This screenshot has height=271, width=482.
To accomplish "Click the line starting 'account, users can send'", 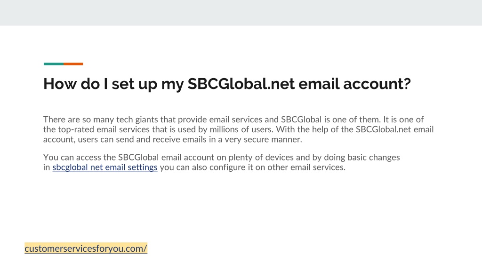I will [172, 139].
